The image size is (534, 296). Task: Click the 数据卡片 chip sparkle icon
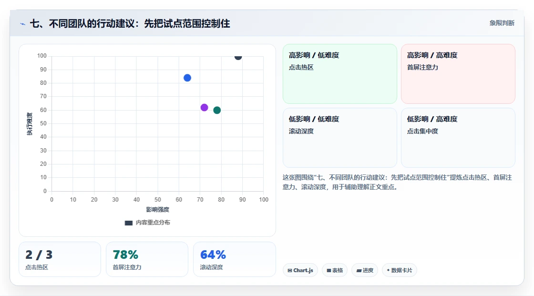(388, 270)
